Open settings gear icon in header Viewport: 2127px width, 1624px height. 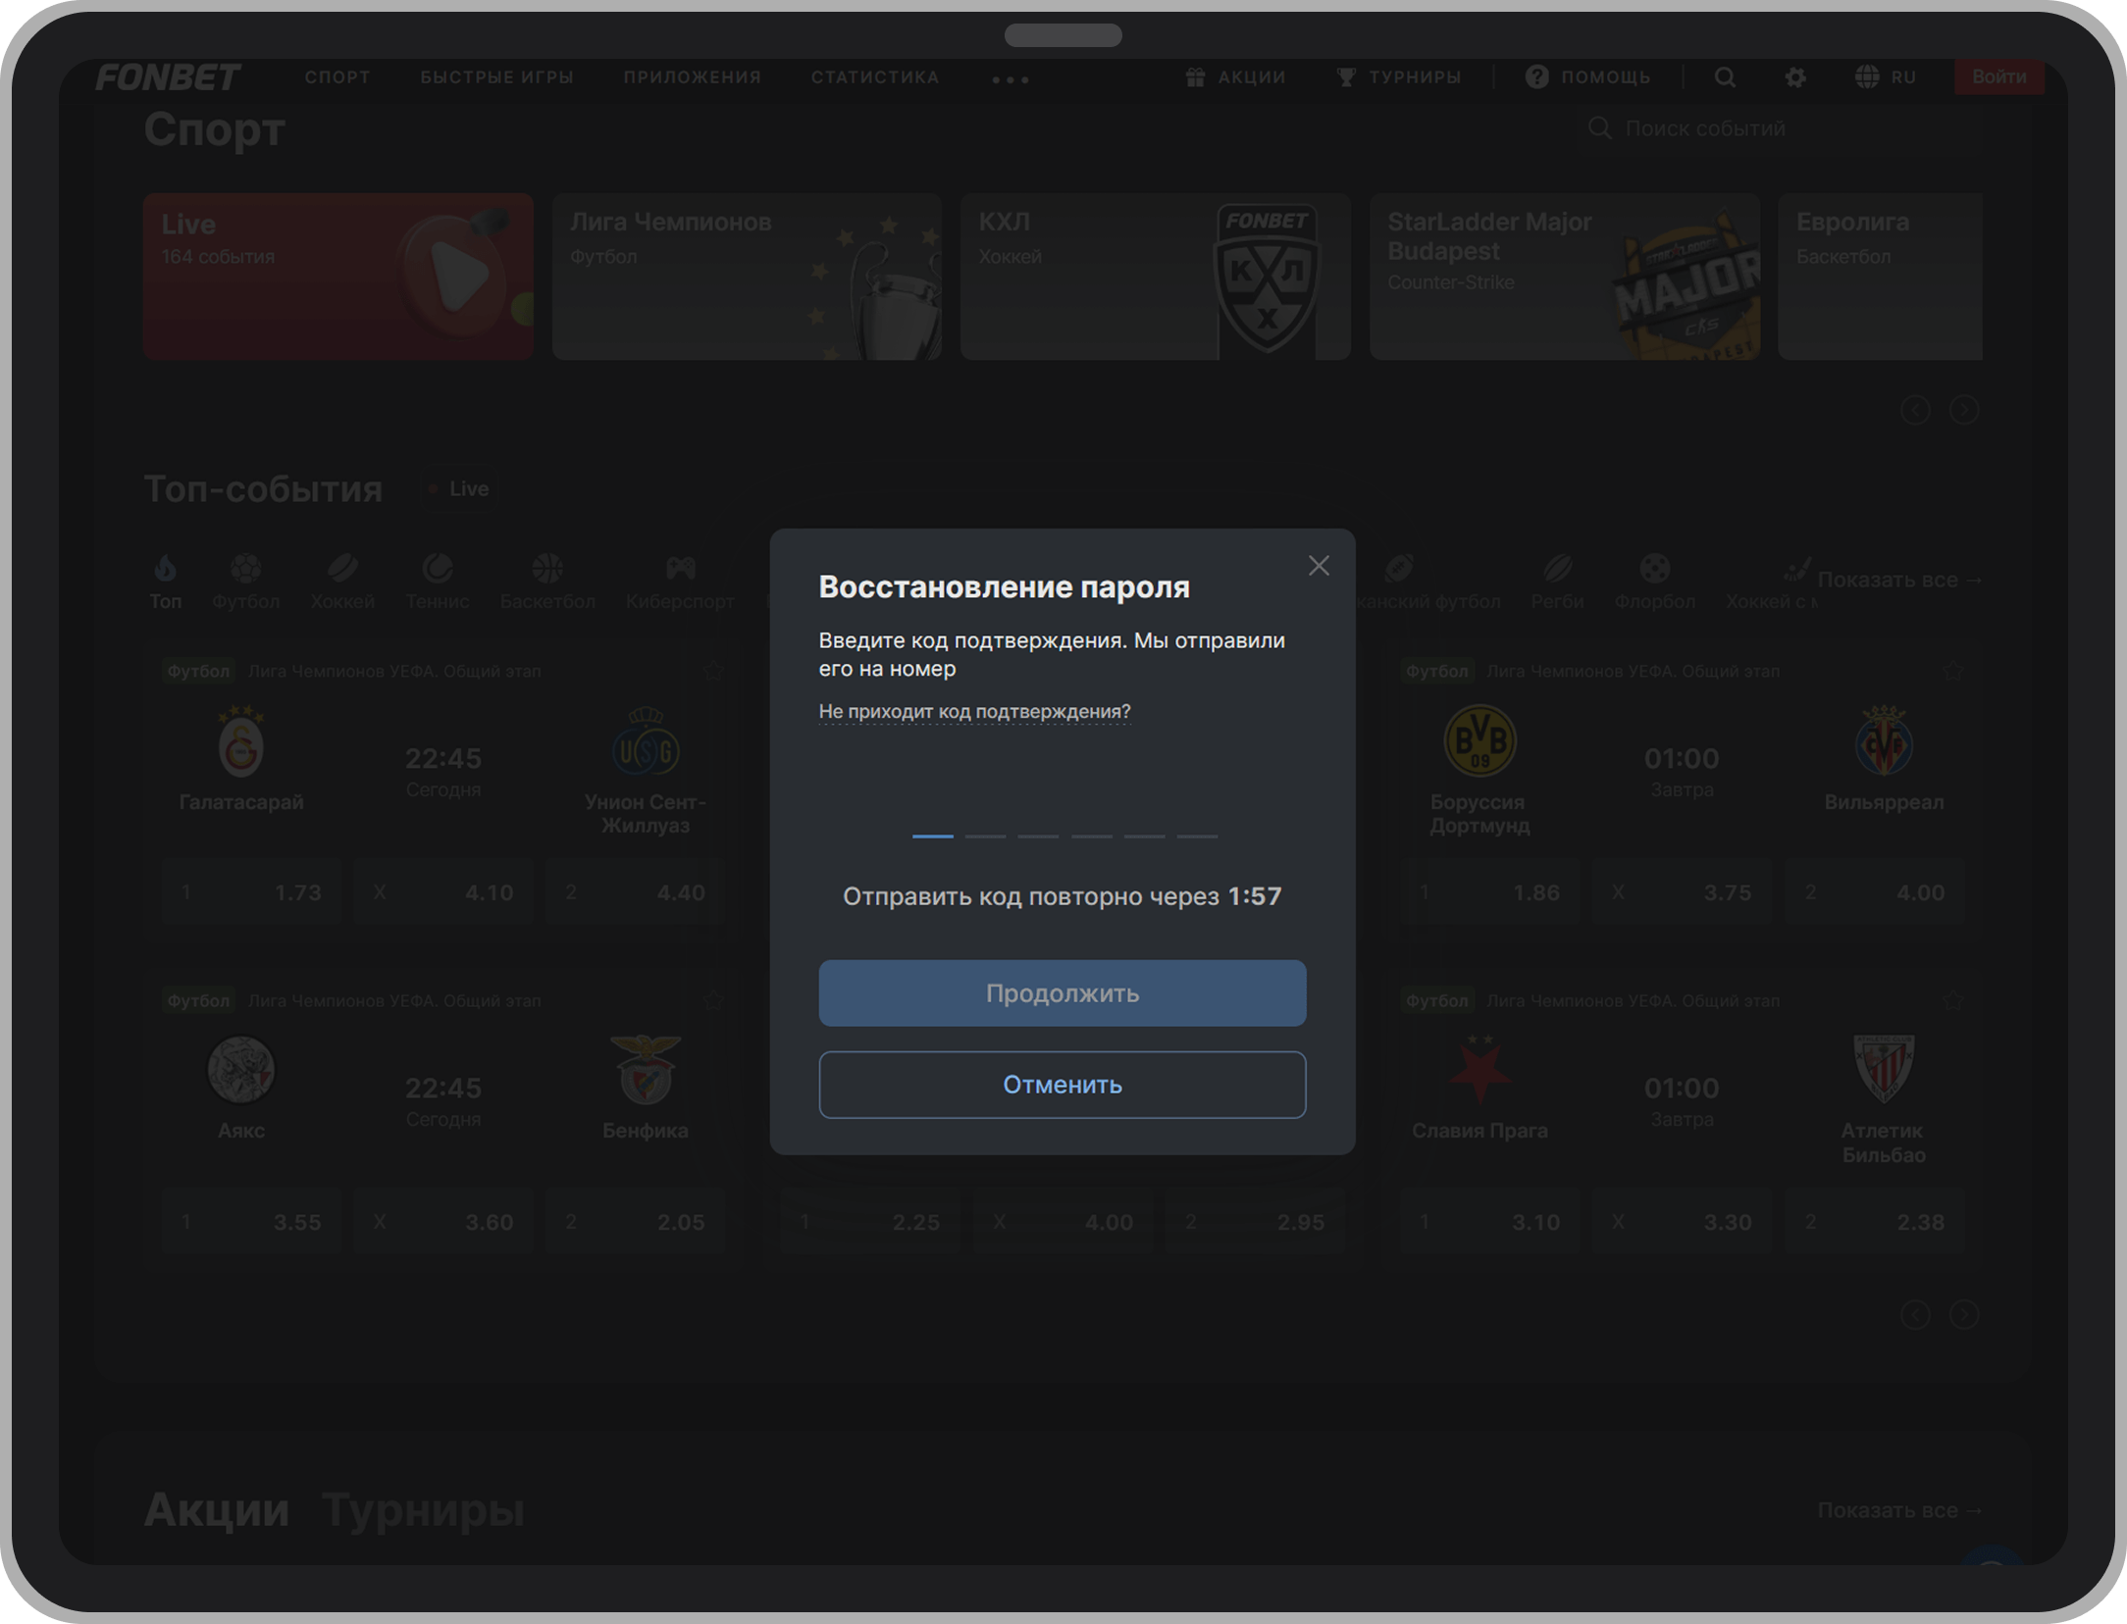point(1794,77)
